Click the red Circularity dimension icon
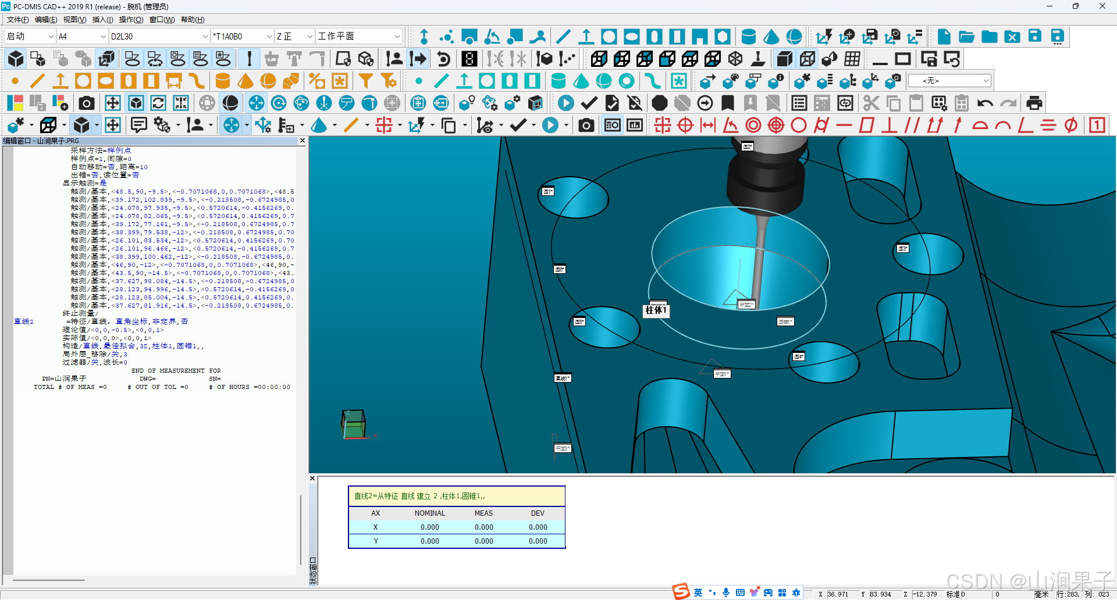1117x600 pixels. point(799,125)
